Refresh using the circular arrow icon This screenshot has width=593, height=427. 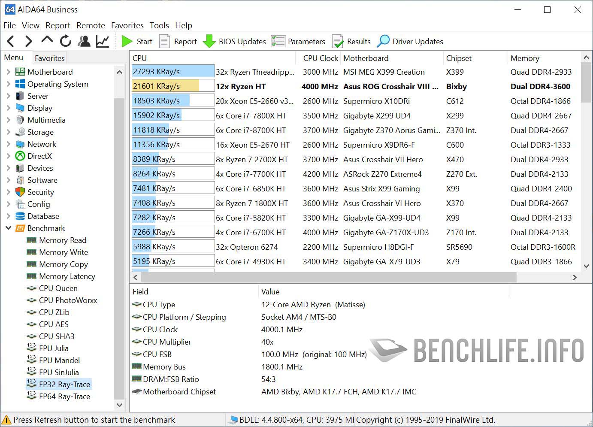[x=65, y=41]
